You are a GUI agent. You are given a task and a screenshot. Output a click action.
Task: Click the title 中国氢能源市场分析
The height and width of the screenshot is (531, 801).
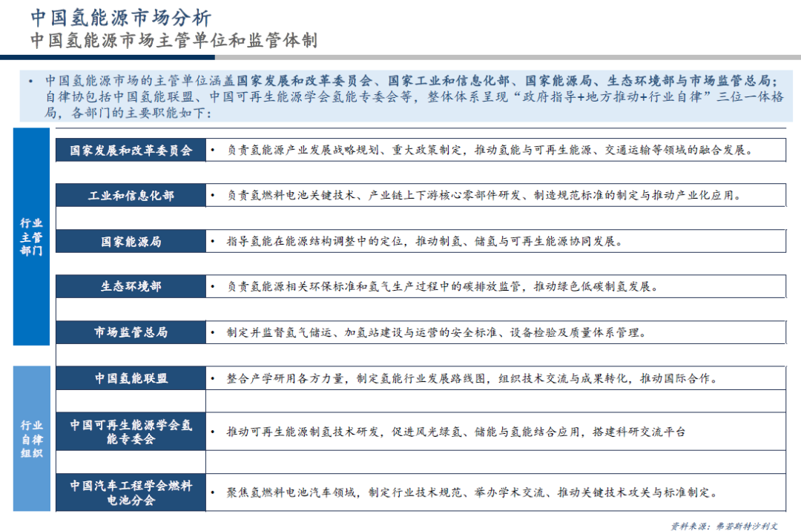[x=121, y=18]
